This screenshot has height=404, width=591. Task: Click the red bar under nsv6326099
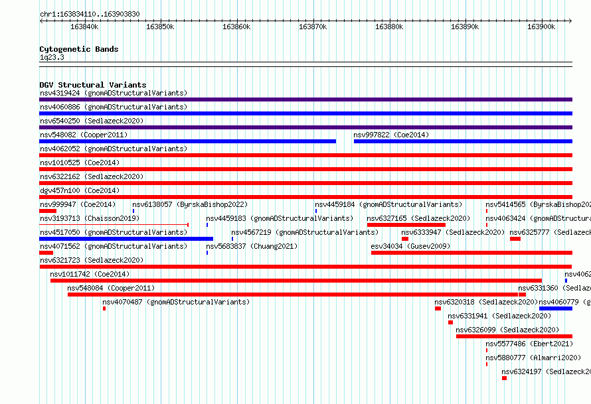coord(514,336)
